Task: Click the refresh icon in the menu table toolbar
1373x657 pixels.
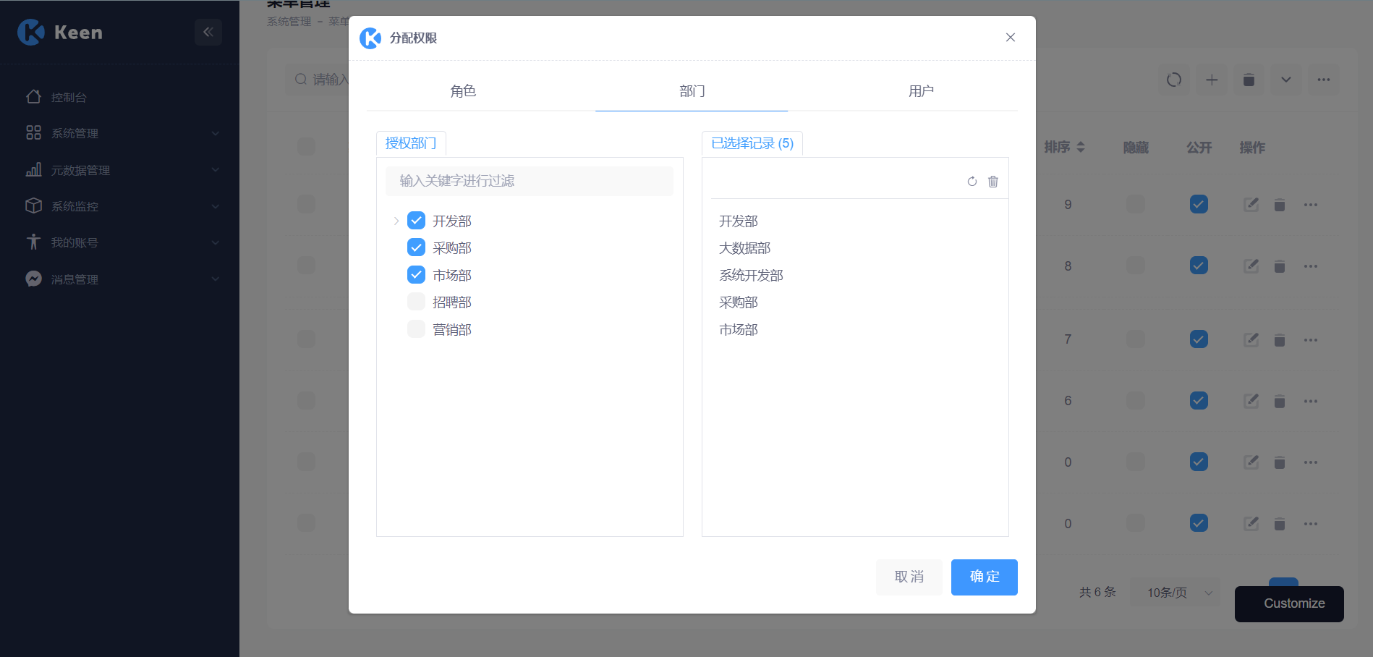Action: (1174, 80)
